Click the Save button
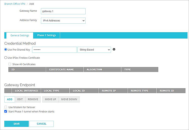Screen dimensions: 189x130 coord(16,124)
